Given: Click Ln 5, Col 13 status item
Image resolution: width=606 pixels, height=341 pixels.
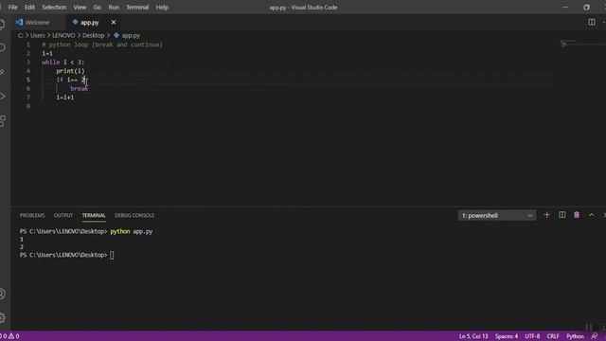Looking at the screenshot, I should 473,336.
